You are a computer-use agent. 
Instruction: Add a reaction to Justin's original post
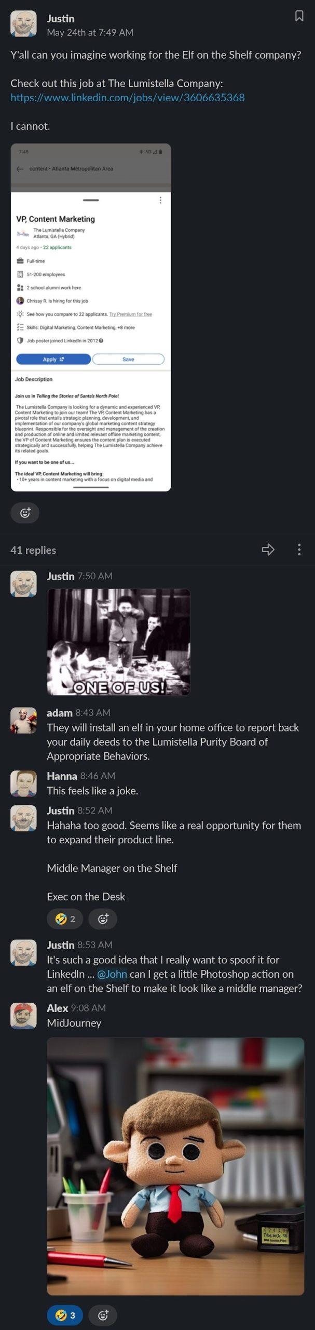tap(25, 513)
